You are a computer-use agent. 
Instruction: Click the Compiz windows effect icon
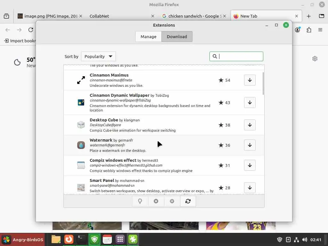point(81,165)
